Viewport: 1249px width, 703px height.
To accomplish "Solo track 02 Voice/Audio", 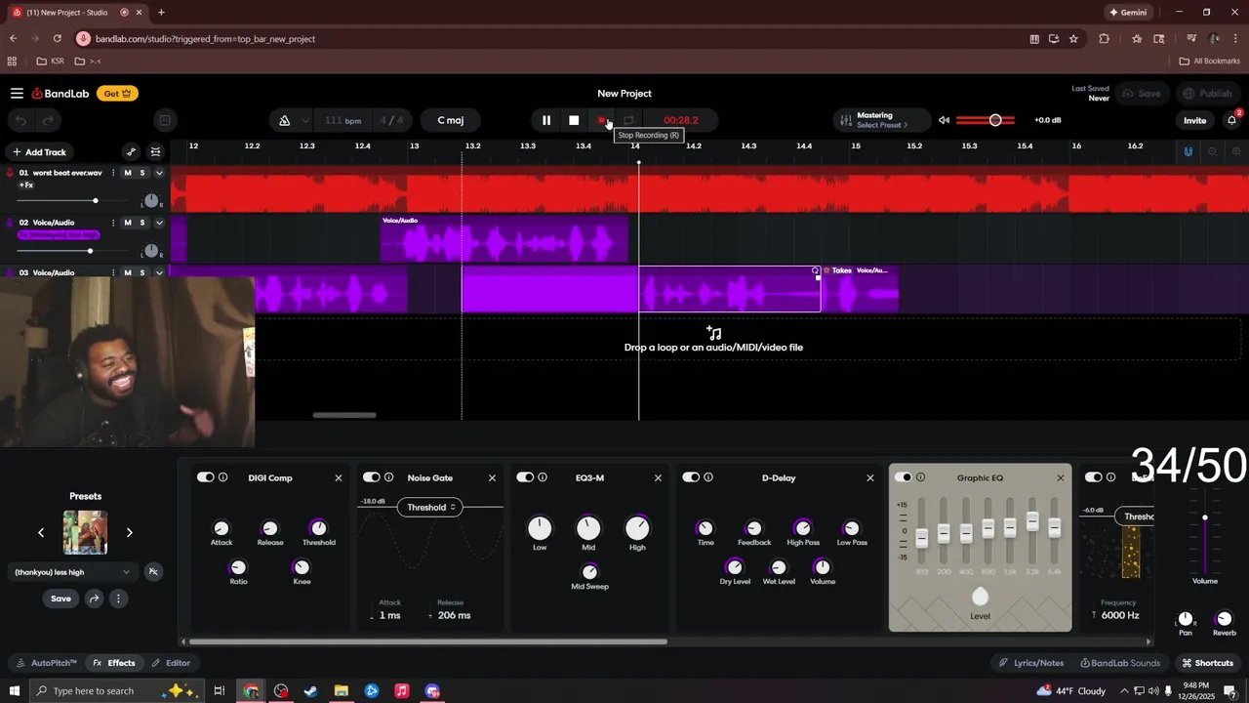I will pos(142,223).
